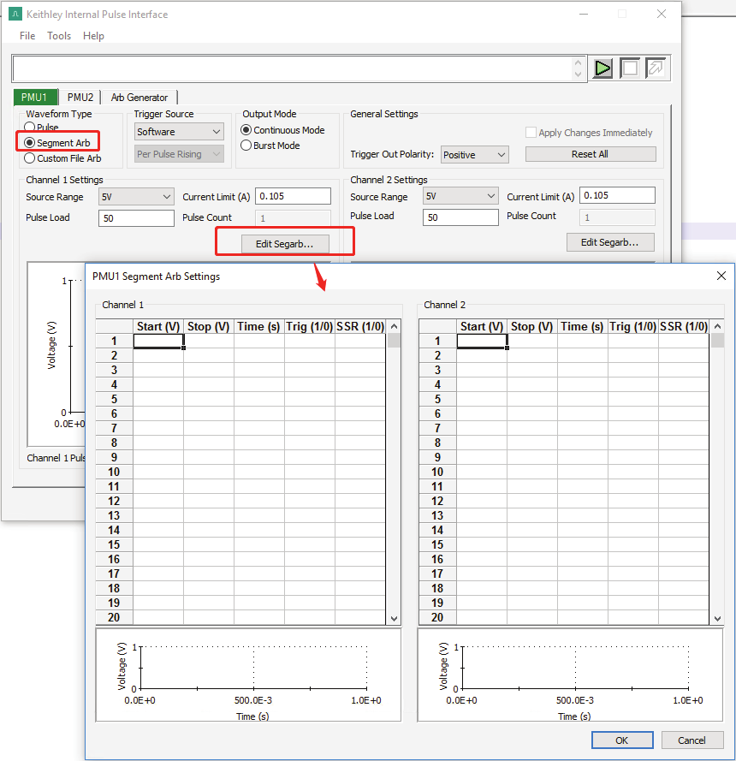The width and height of the screenshot is (736, 761).
Task: Click Channel 1 table scroll-up arrow
Action: tap(395, 326)
